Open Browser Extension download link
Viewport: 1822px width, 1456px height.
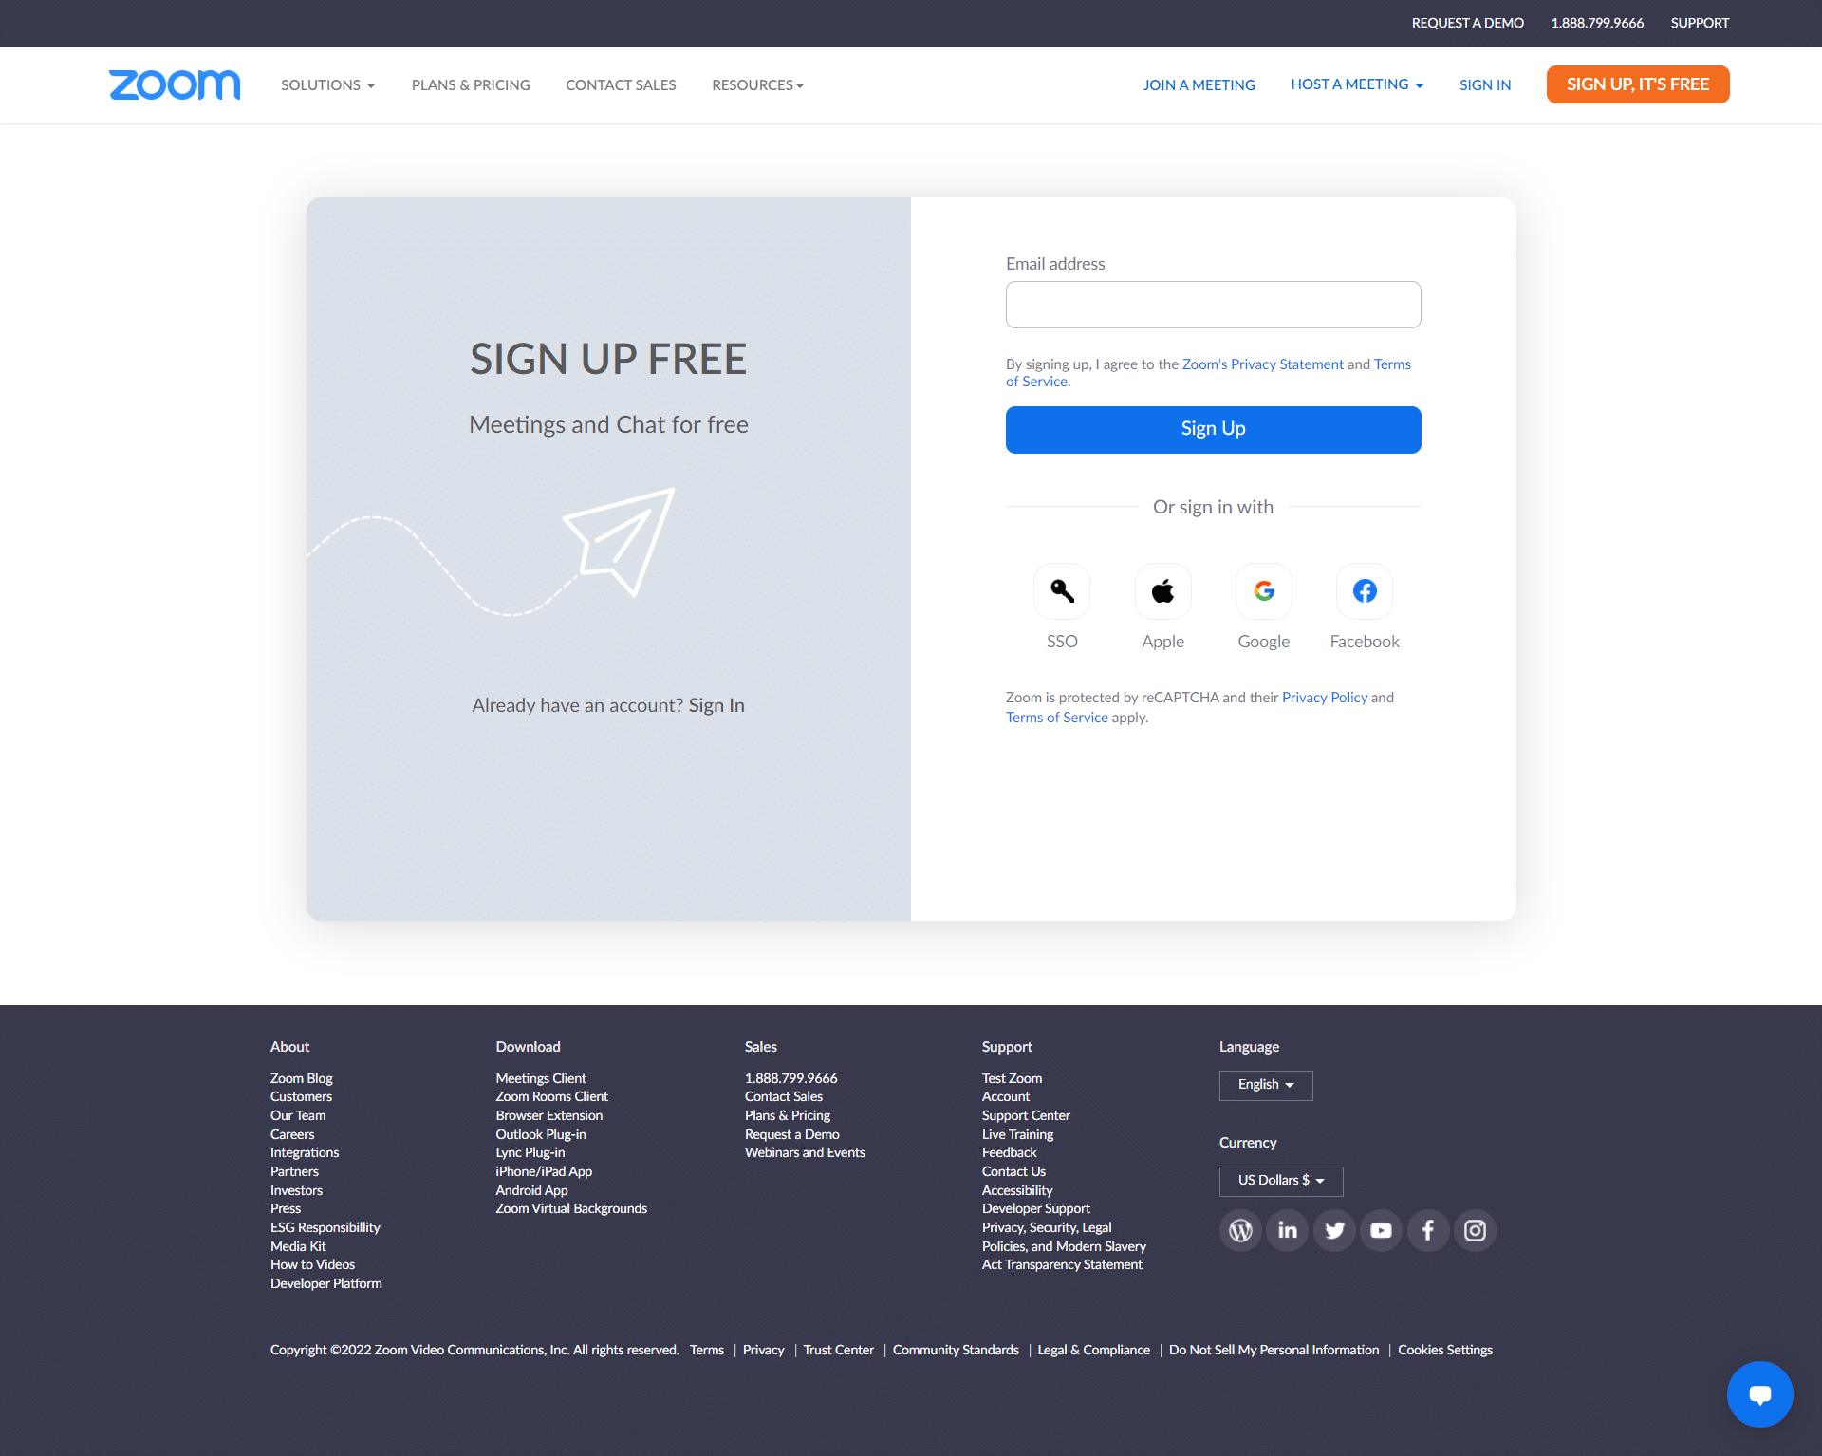pos(548,1115)
